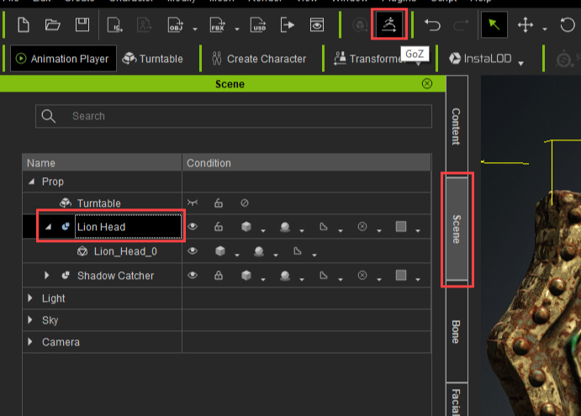Choose the Move transform tool

[526, 25]
